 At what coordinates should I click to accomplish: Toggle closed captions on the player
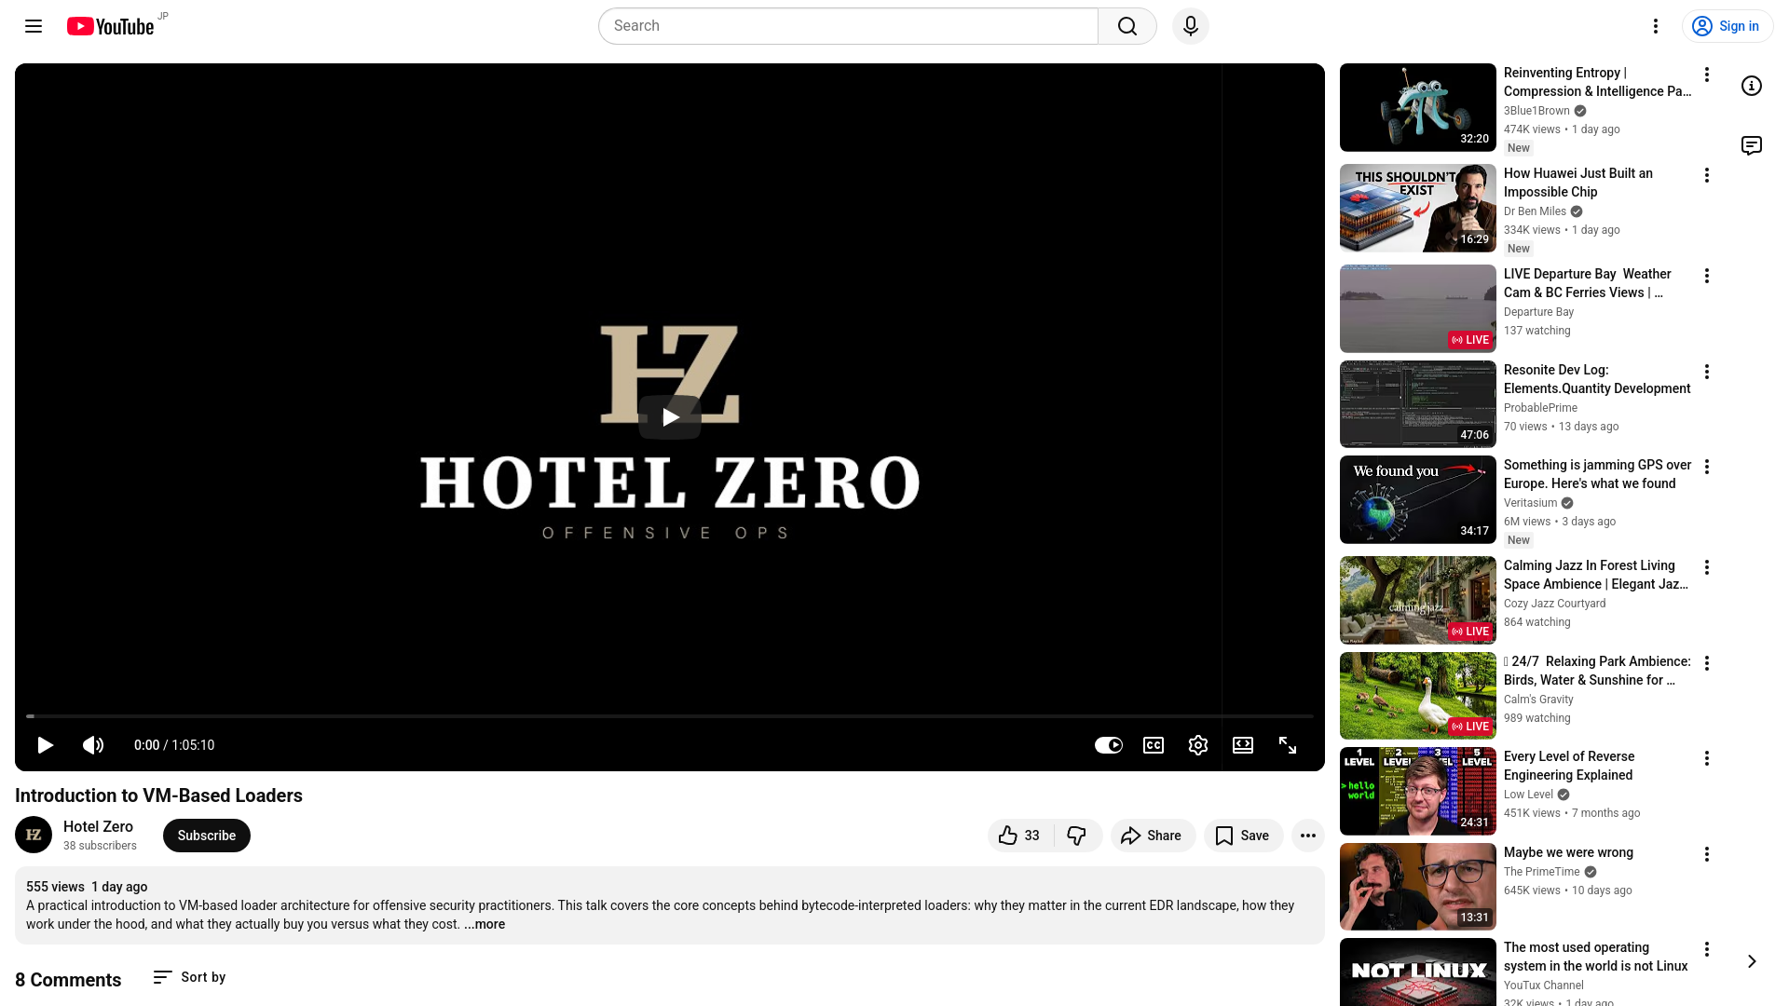[x=1154, y=745]
